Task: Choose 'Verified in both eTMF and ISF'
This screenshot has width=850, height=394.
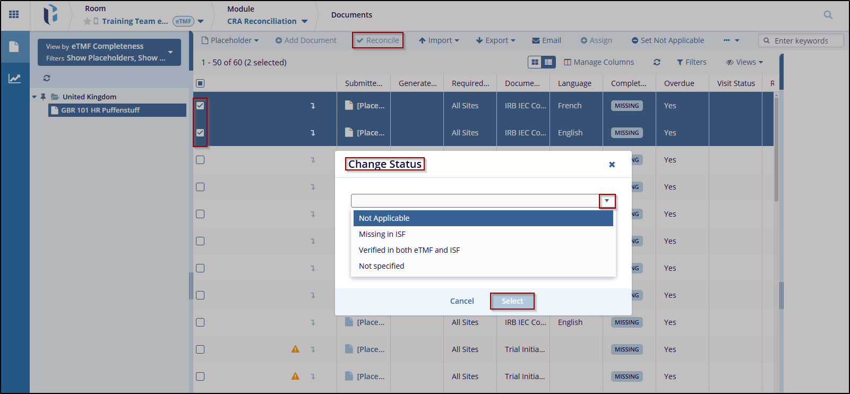Action: tap(409, 250)
